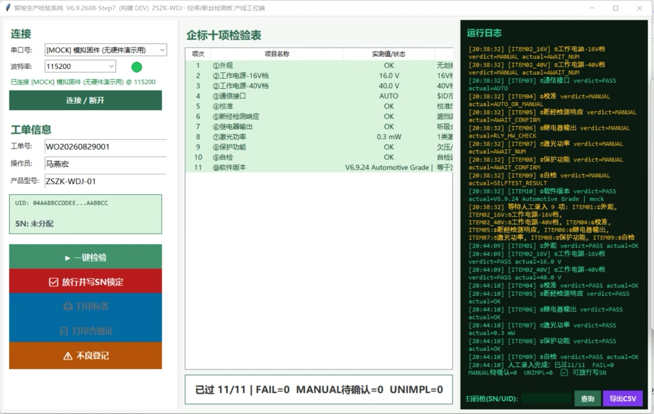Click the 项目名称 column header
This screenshot has width=654, height=414.
(x=277, y=54)
